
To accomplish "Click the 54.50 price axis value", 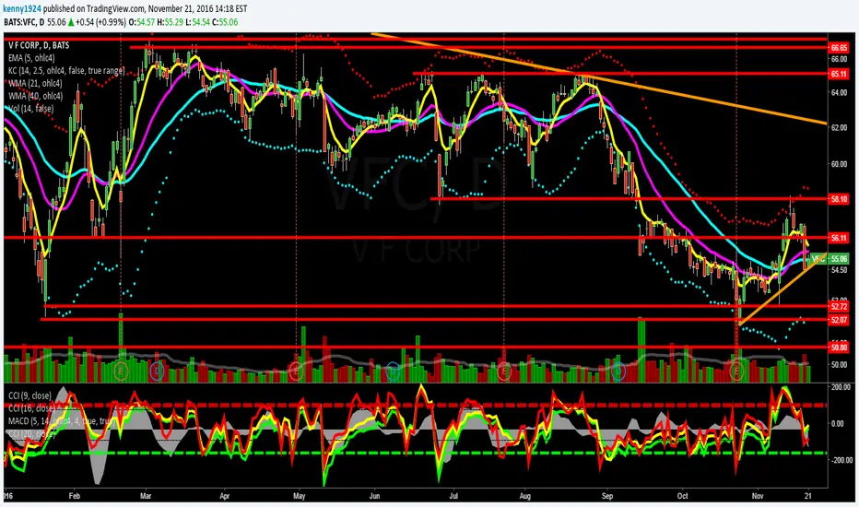I will point(839,270).
